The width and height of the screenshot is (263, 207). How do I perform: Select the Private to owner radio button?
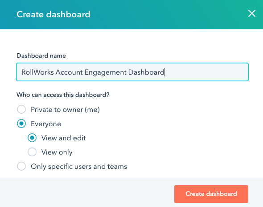21,109
